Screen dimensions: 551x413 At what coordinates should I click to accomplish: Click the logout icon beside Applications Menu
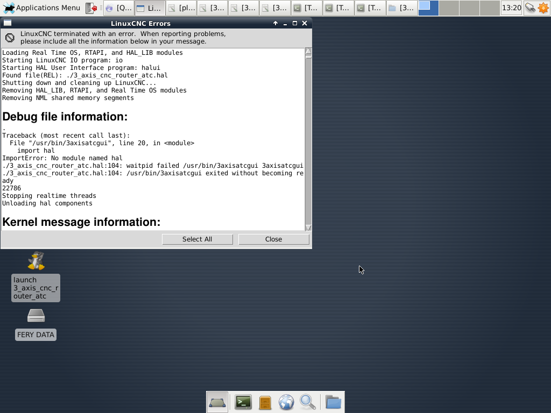pos(93,8)
